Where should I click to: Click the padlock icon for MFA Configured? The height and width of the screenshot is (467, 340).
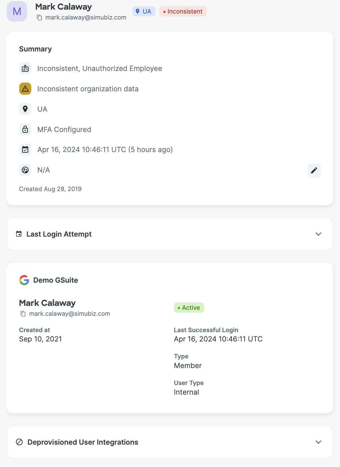[25, 129]
